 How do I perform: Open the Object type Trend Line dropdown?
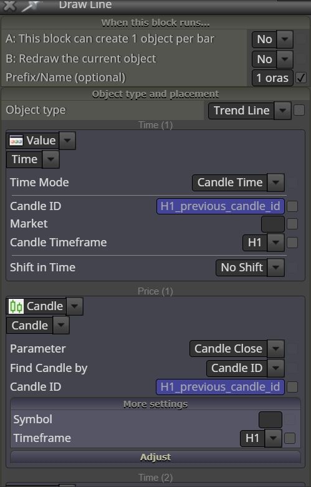point(249,110)
